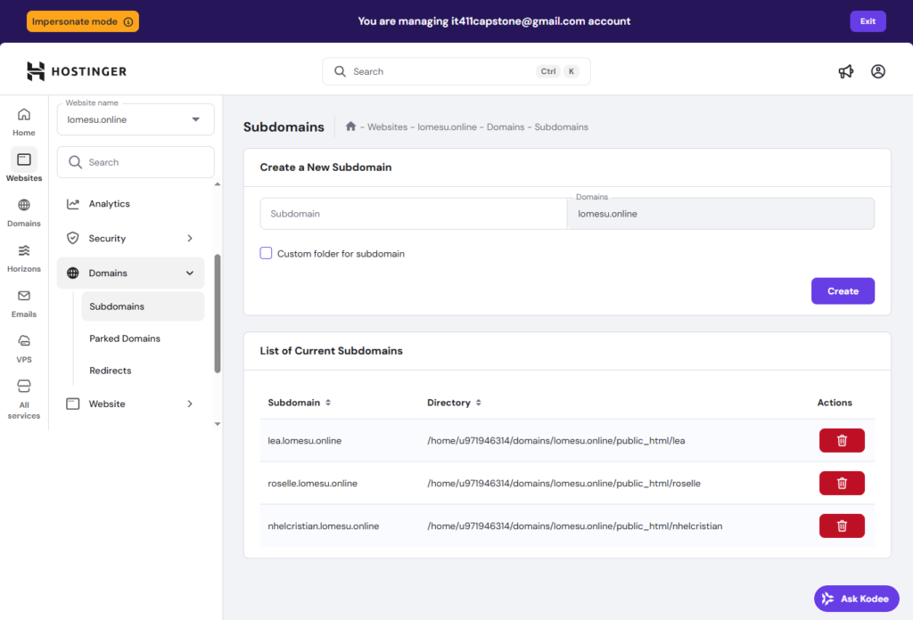The height and width of the screenshot is (620, 913).
Task: Open Emails from the sidebar rail
Action: point(24,304)
